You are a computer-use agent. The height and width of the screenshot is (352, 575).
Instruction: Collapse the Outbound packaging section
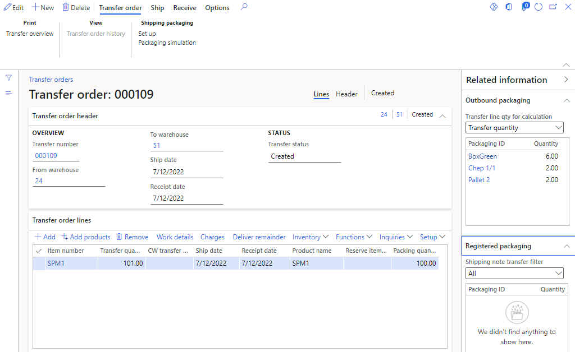click(566, 100)
